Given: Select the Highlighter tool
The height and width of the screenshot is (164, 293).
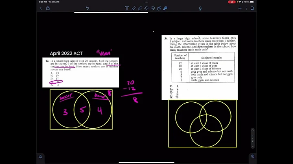Looking at the screenshot, I should (140, 8).
